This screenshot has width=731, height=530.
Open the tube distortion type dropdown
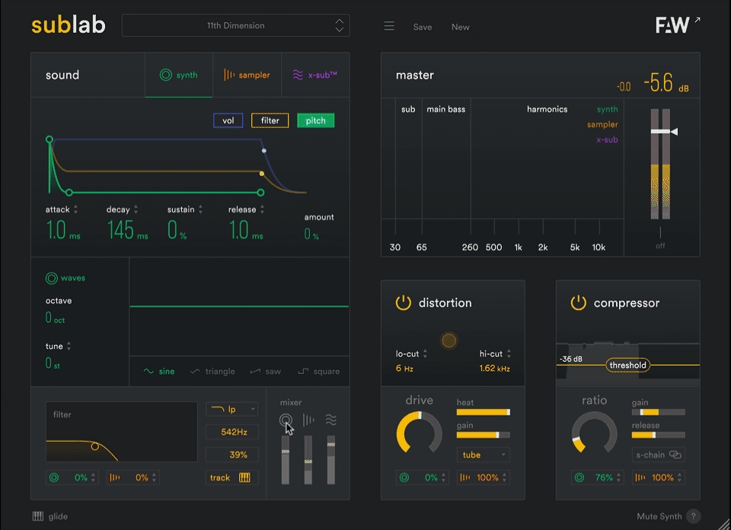click(483, 455)
